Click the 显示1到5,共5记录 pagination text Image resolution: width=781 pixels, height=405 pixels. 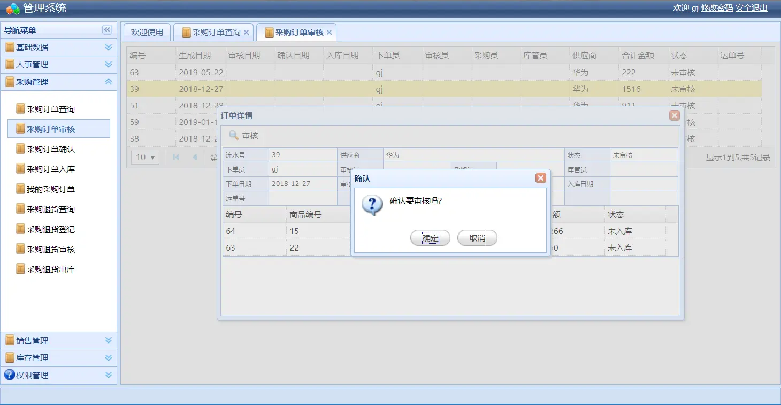pyautogui.click(x=738, y=157)
